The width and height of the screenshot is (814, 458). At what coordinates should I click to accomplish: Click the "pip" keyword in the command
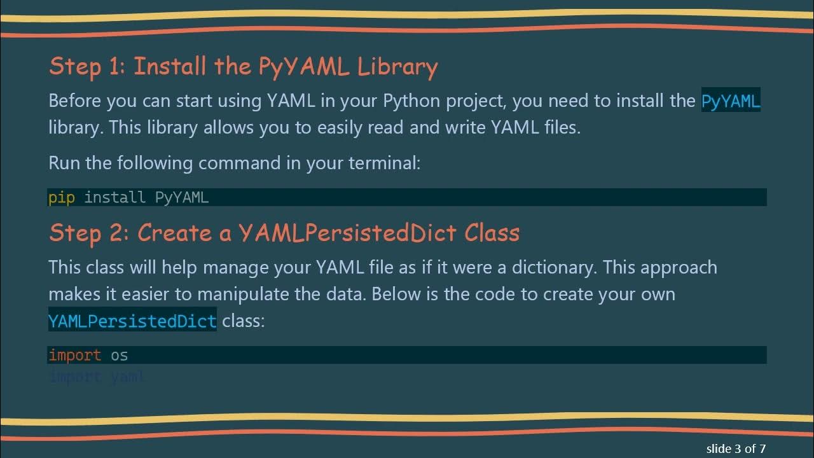[x=62, y=197]
